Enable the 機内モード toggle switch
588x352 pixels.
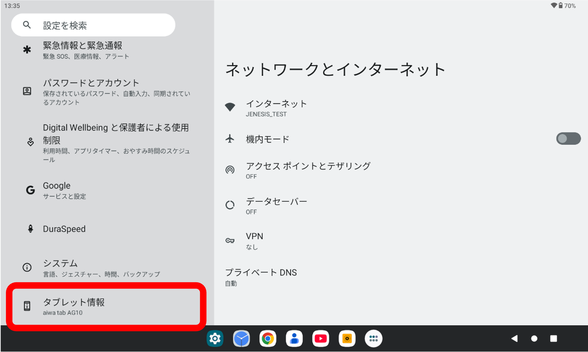tap(568, 139)
